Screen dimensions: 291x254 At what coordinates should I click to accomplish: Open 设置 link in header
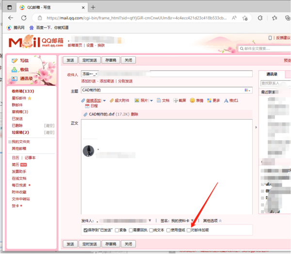coord(90,45)
